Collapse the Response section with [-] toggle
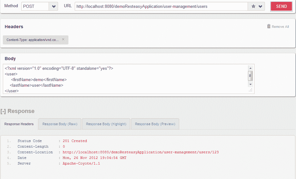The height and width of the screenshot is (179, 296). point(3,111)
